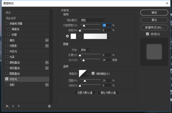The image size is (172, 113).
Task: Open the 方法 柔和 dropdown
Action: click(x=85, y=50)
